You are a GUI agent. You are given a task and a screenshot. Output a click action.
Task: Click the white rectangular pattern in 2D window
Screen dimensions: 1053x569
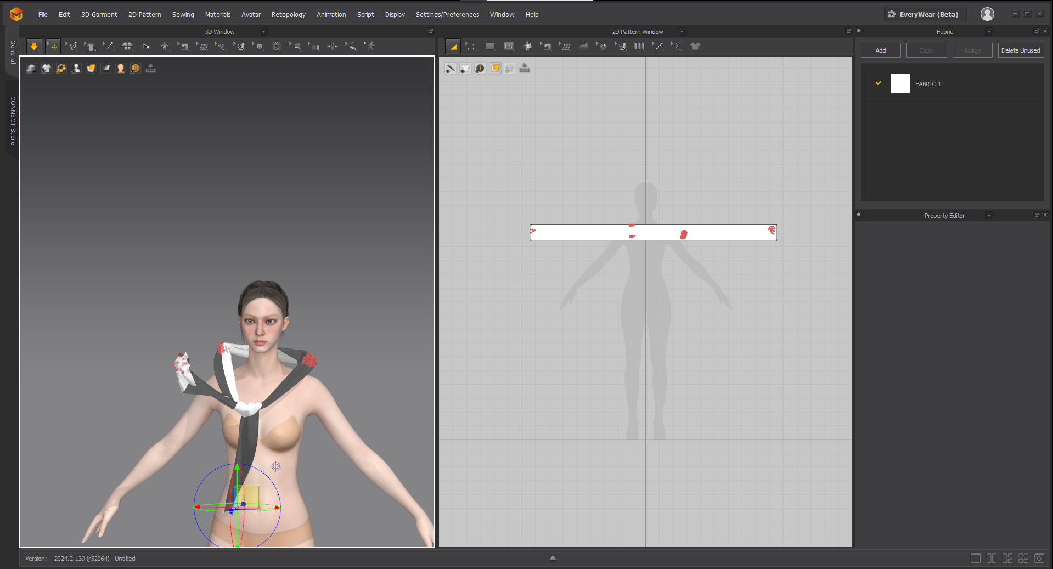pyautogui.click(x=654, y=232)
